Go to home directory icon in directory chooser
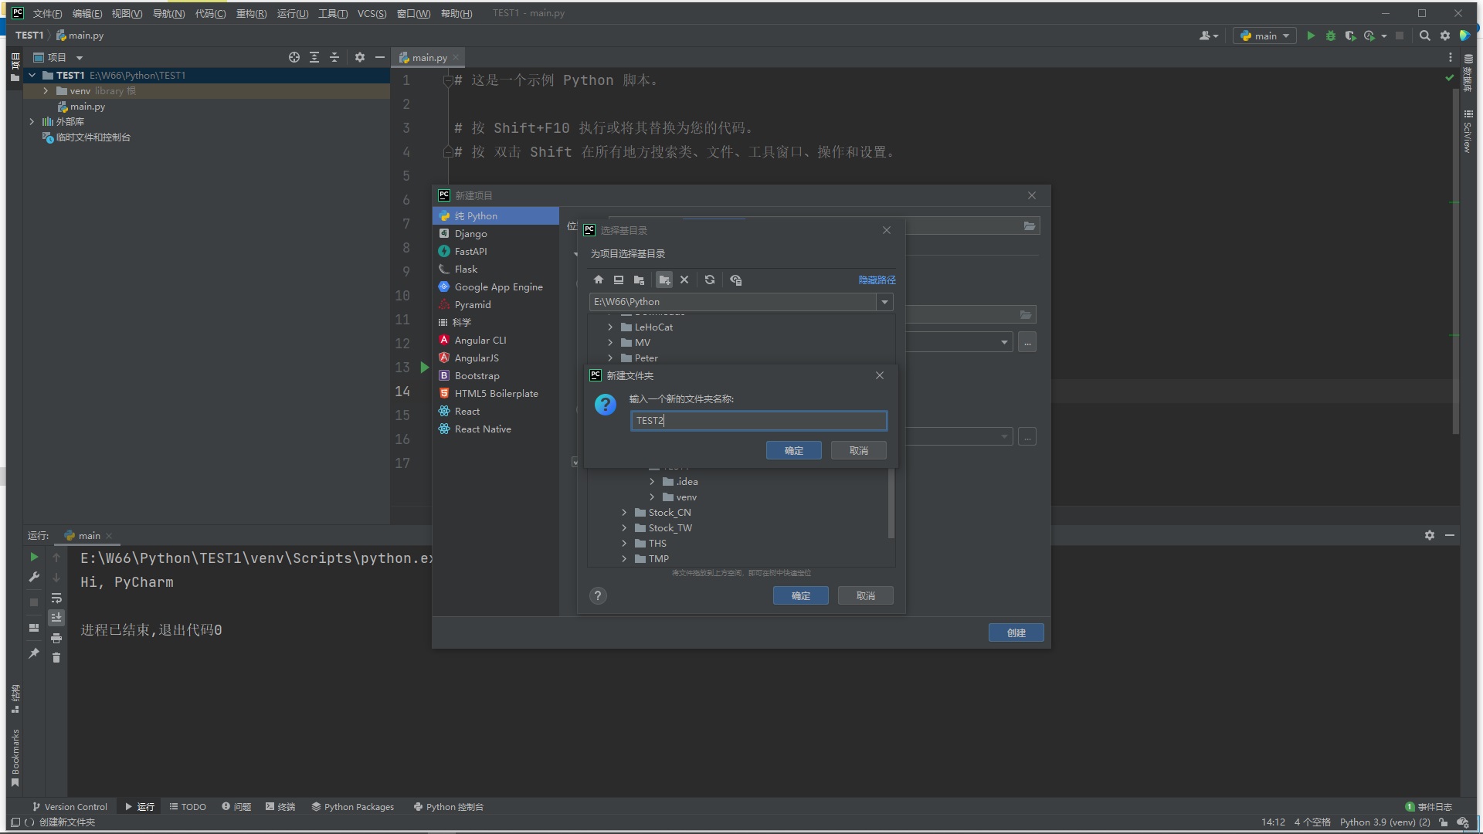 pos(599,280)
